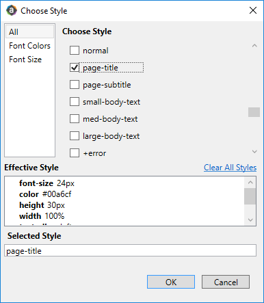
Task: Toggle the +error style checkbox
Action: [75, 153]
